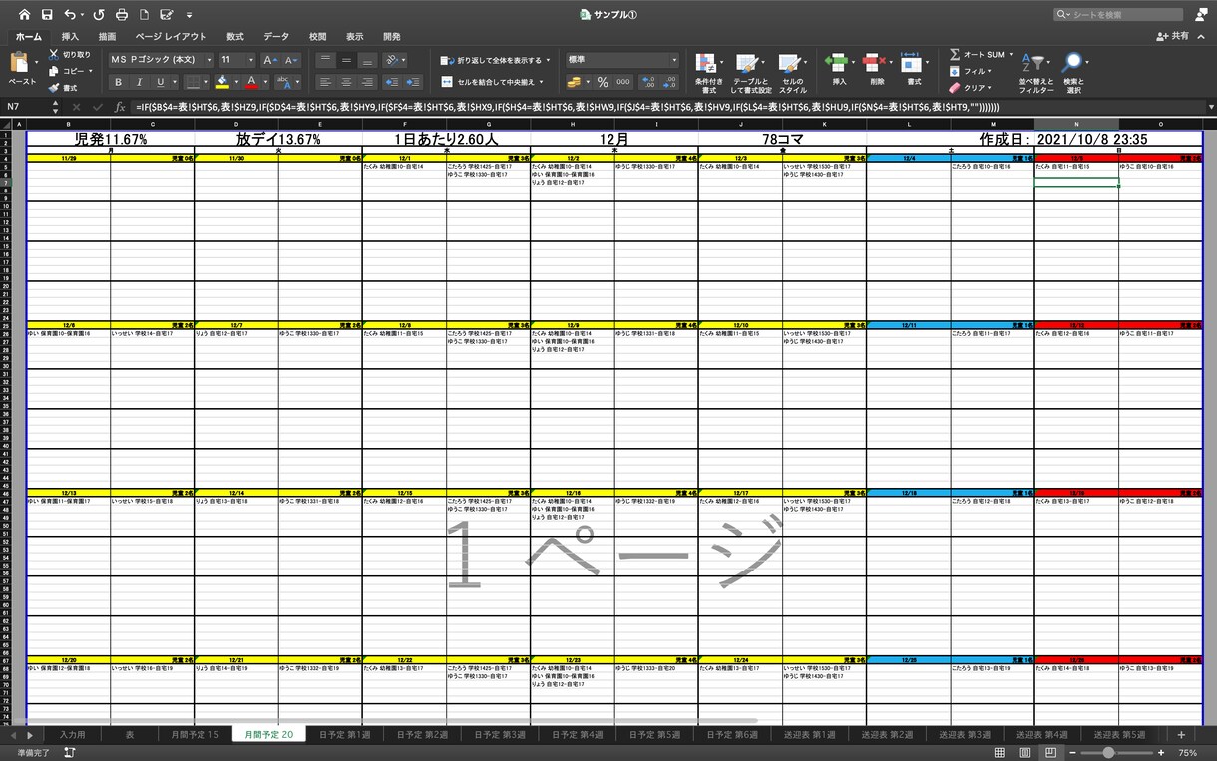Image resolution: width=1217 pixels, height=761 pixels.
Task: Click the Save floppy disk icon
Action: [46, 15]
